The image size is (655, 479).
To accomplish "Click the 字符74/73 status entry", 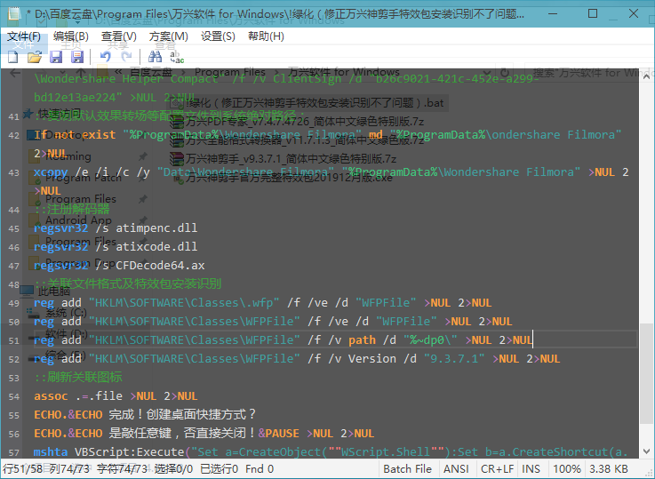I will point(122,469).
